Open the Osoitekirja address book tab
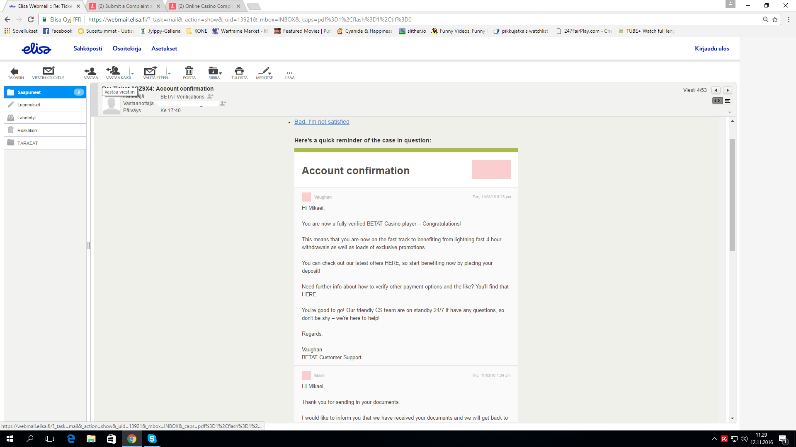 127,48
